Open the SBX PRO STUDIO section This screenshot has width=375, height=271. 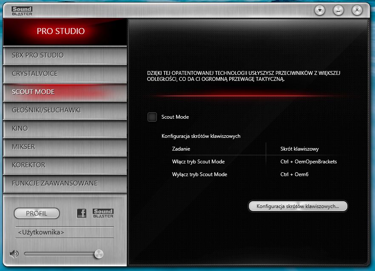pyautogui.click(x=65, y=55)
